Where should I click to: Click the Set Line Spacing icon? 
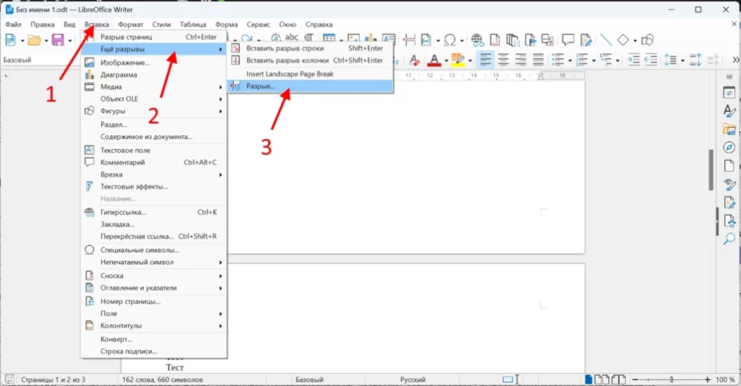pyautogui.click(x=670, y=59)
